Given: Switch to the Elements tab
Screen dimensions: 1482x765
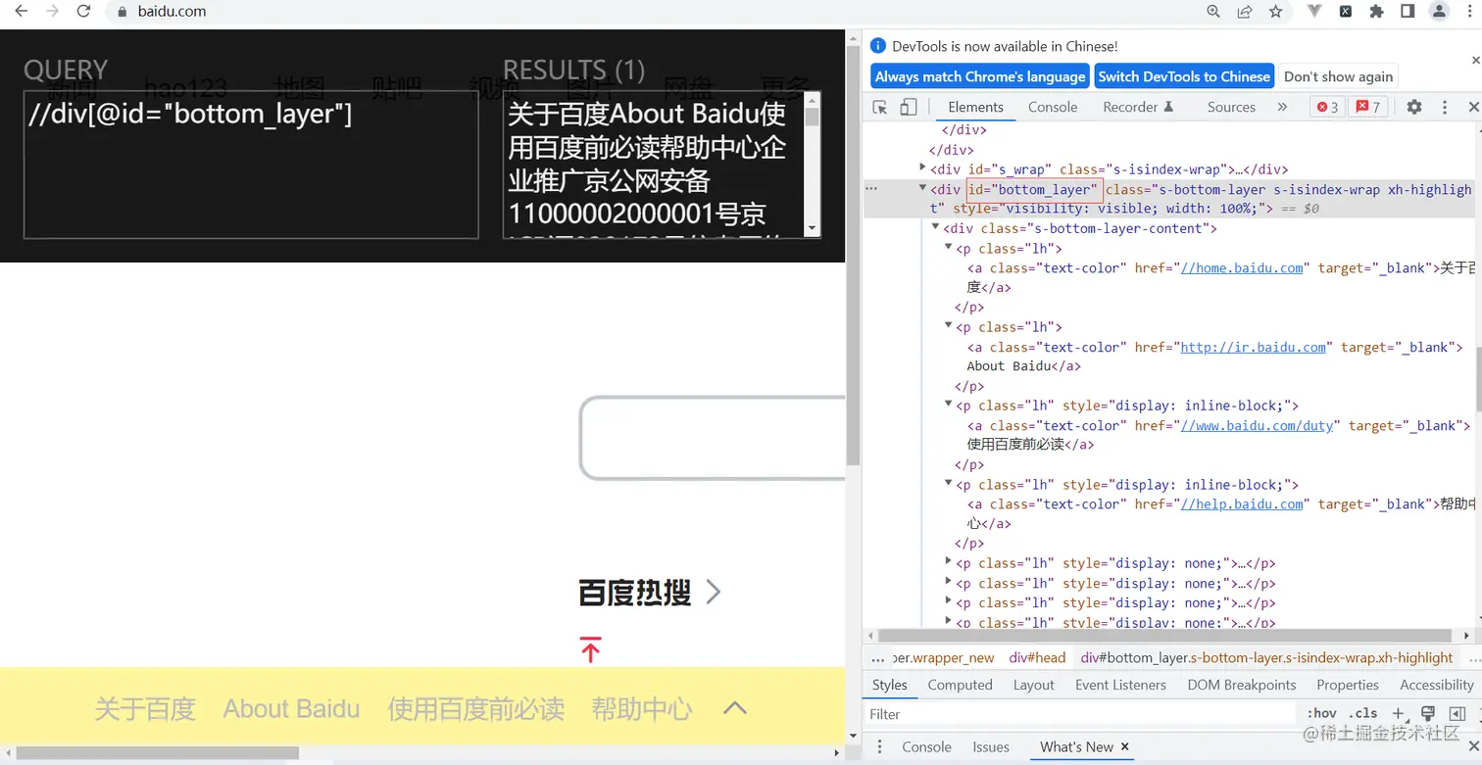Looking at the screenshot, I should (x=975, y=107).
